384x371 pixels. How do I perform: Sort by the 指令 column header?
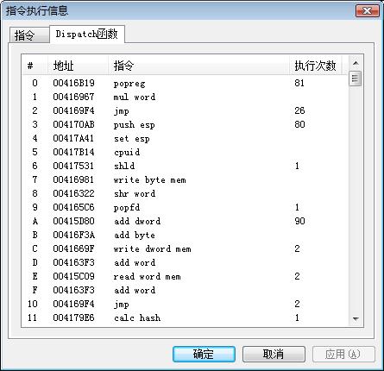point(198,66)
